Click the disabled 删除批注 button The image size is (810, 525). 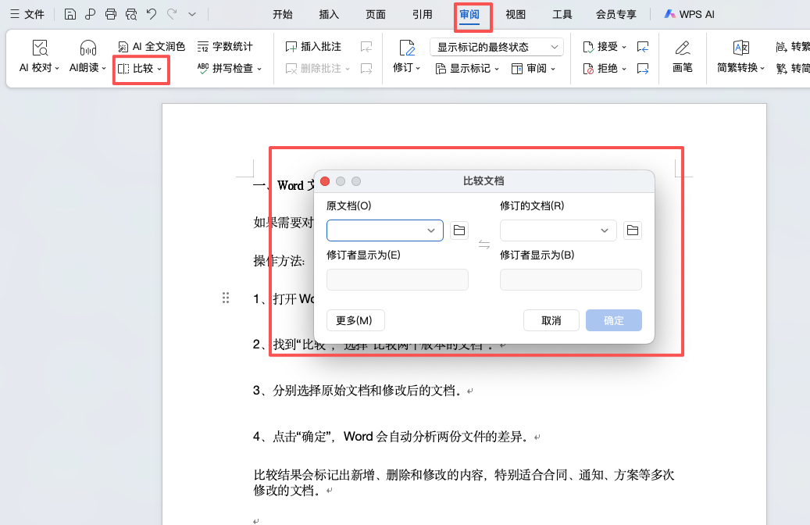[x=317, y=68]
